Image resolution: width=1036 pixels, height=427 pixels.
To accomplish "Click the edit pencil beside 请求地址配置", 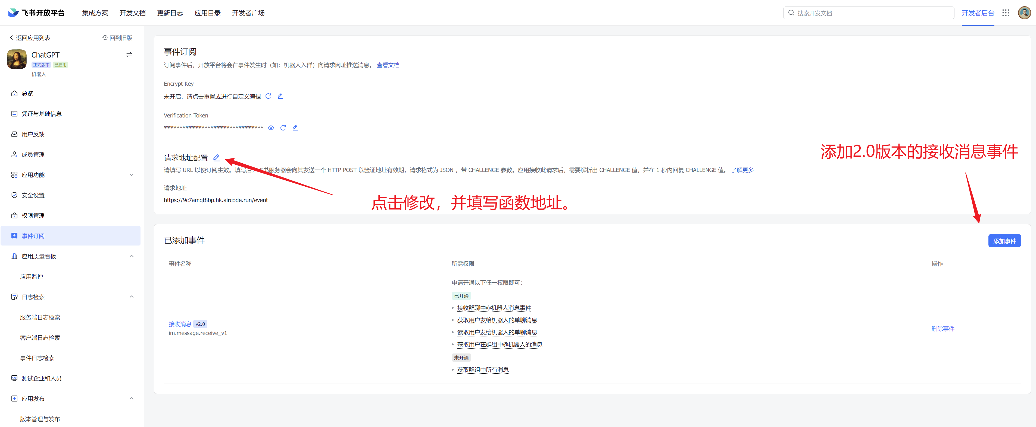I will (216, 158).
